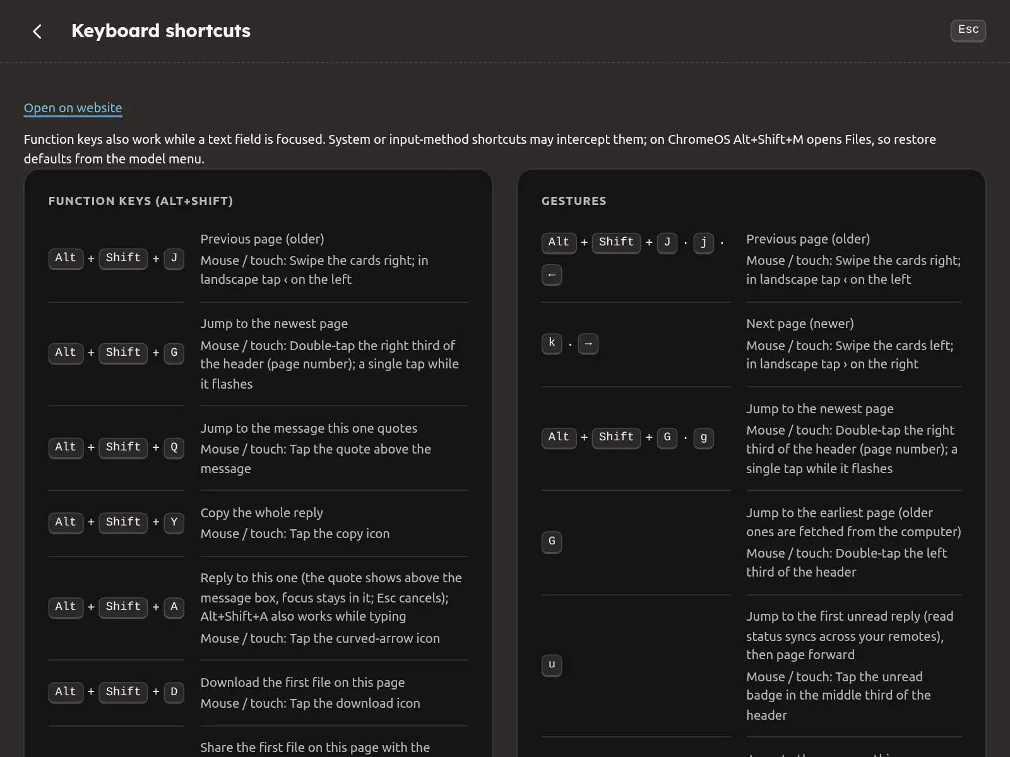Click the right arrow keycap in Gestures
This screenshot has height=757, width=1010.
(588, 343)
